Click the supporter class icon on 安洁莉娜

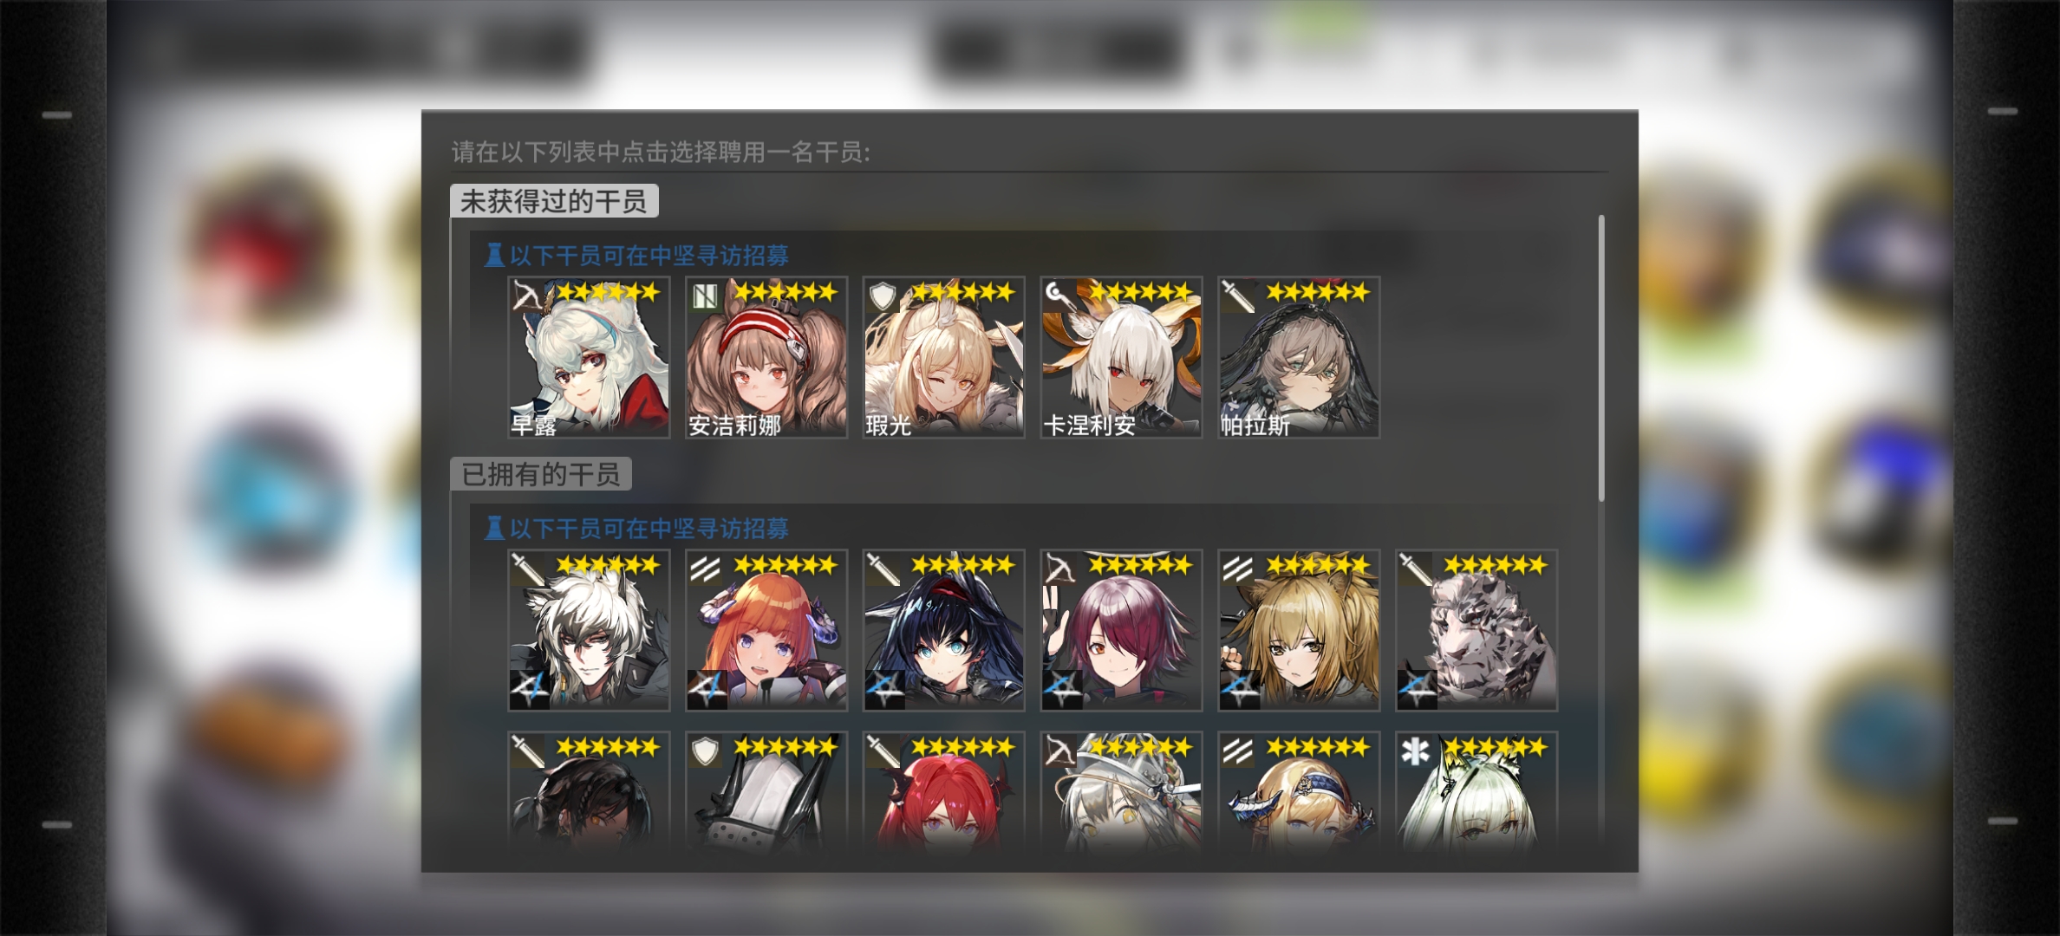705,296
